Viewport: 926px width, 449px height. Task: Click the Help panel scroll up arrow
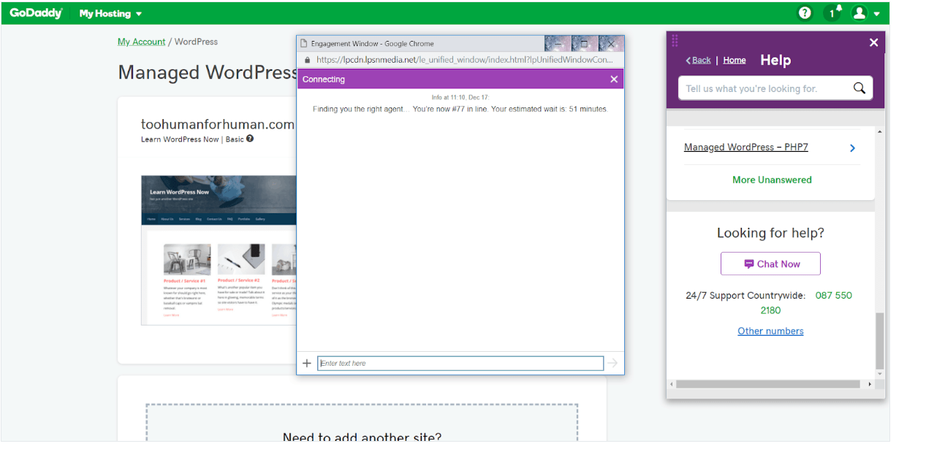pos(880,131)
